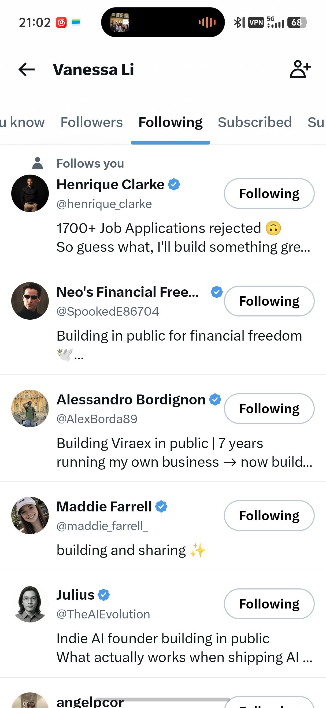The width and height of the screenshot is (326, 708).
Task: Toggle Following button for Neo's Financial Freedom
Action: [269, 301]
